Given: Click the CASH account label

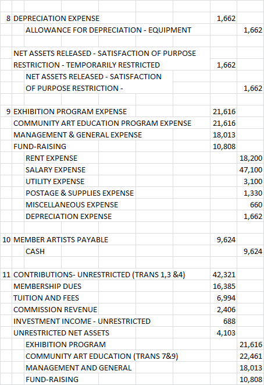Looking at the screenshot, I should [x=35, y=252].
